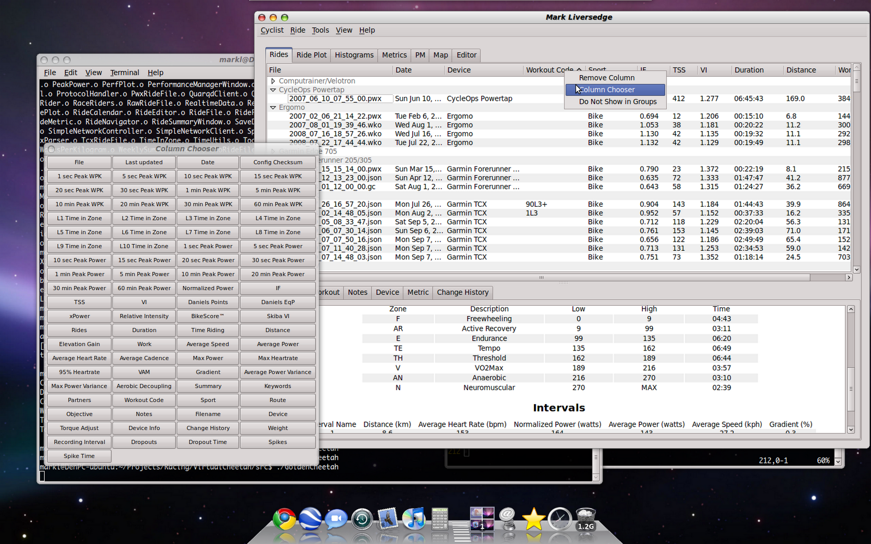This screenshot has width=871, height=544.
Task: Select ride 2007_02_06_21_14_22.pwx
Action: [335, 116]
